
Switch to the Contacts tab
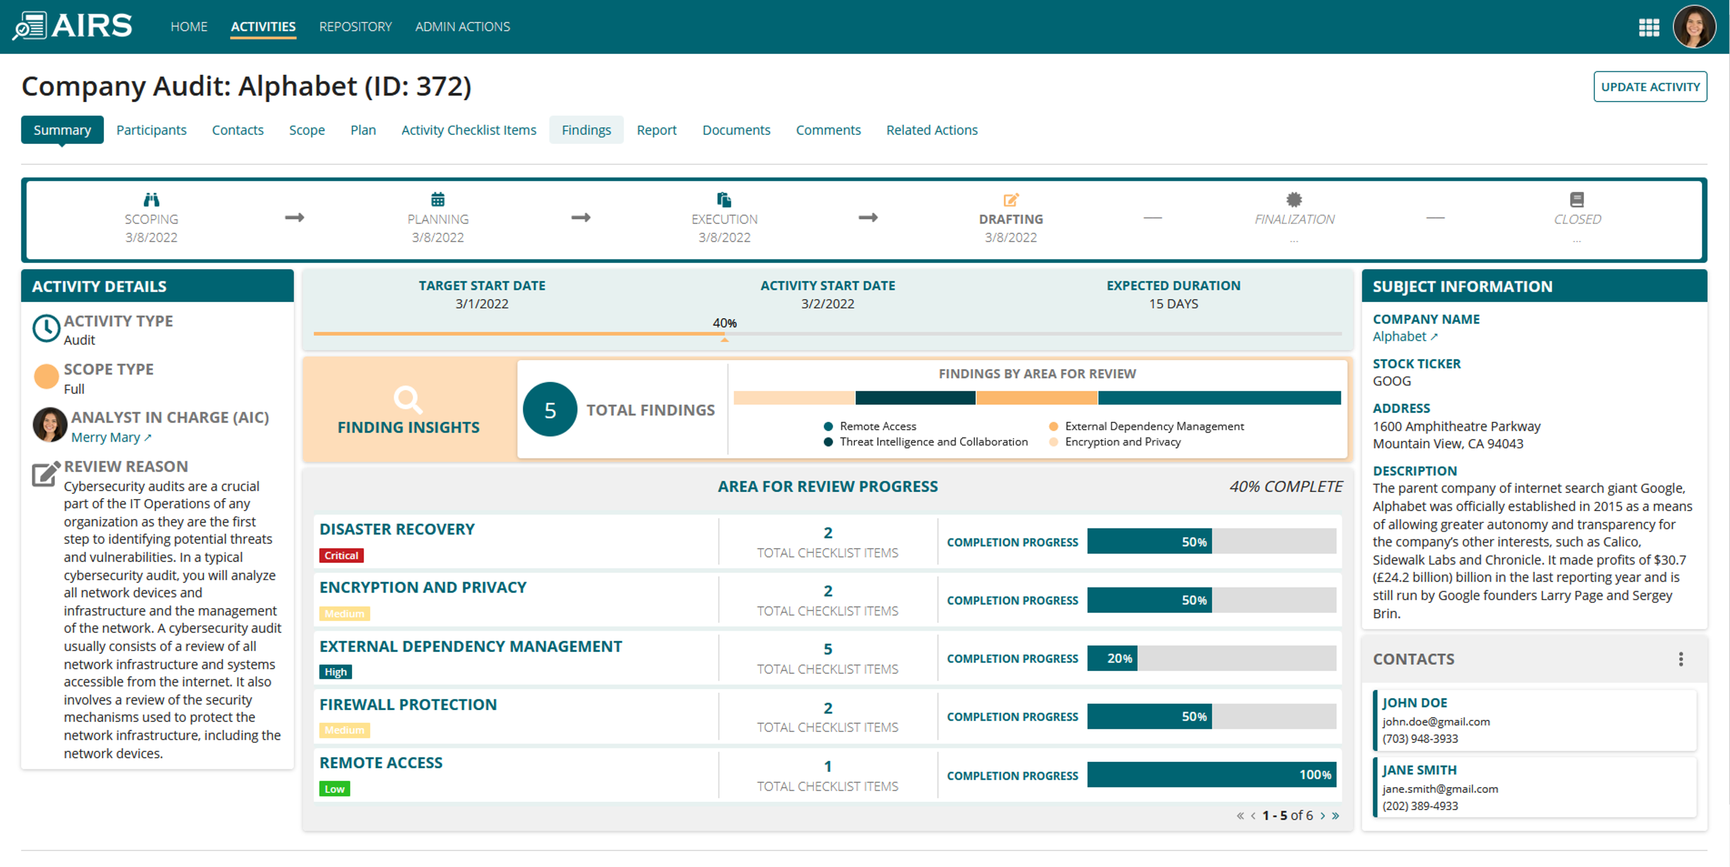click(x=238, y=130)
